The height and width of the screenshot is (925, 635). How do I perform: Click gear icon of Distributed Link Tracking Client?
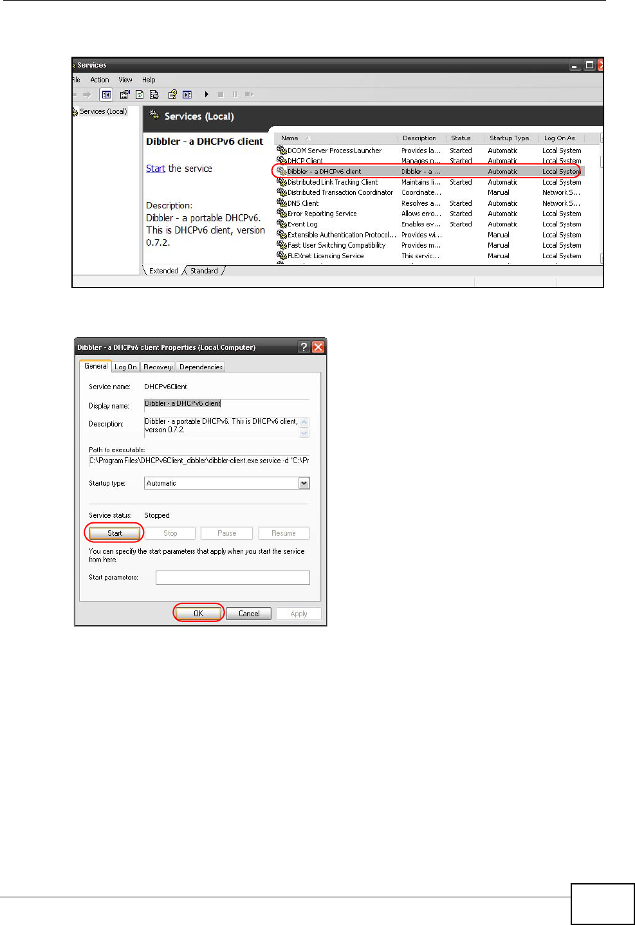pos(281,182)
